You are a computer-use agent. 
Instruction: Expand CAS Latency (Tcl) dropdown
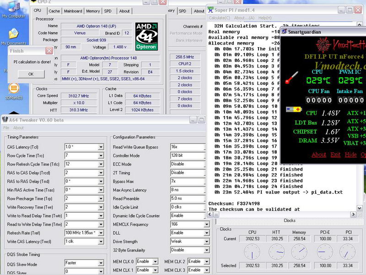[x=101, y=147]
